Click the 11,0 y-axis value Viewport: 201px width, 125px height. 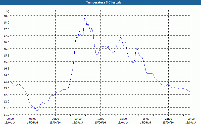pos(6,115)
